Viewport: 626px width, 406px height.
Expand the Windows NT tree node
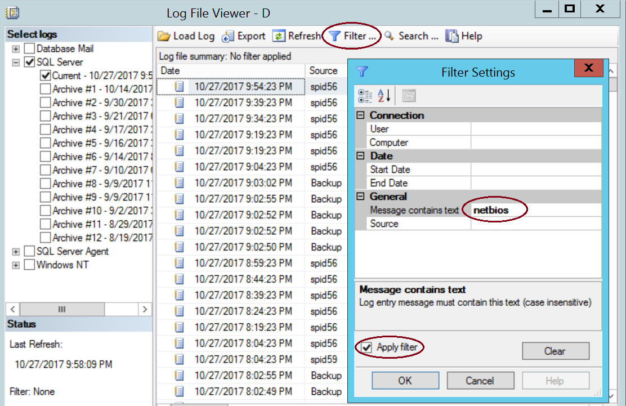pyautogui.click(x=16, y=265)
